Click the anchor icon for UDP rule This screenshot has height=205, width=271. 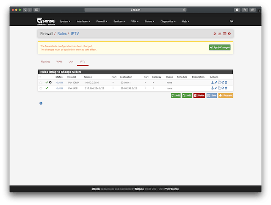coord(212,88)
